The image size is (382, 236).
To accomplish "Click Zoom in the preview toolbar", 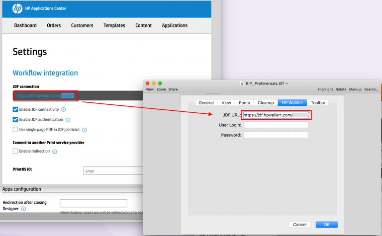I will [x=161, y=89].
